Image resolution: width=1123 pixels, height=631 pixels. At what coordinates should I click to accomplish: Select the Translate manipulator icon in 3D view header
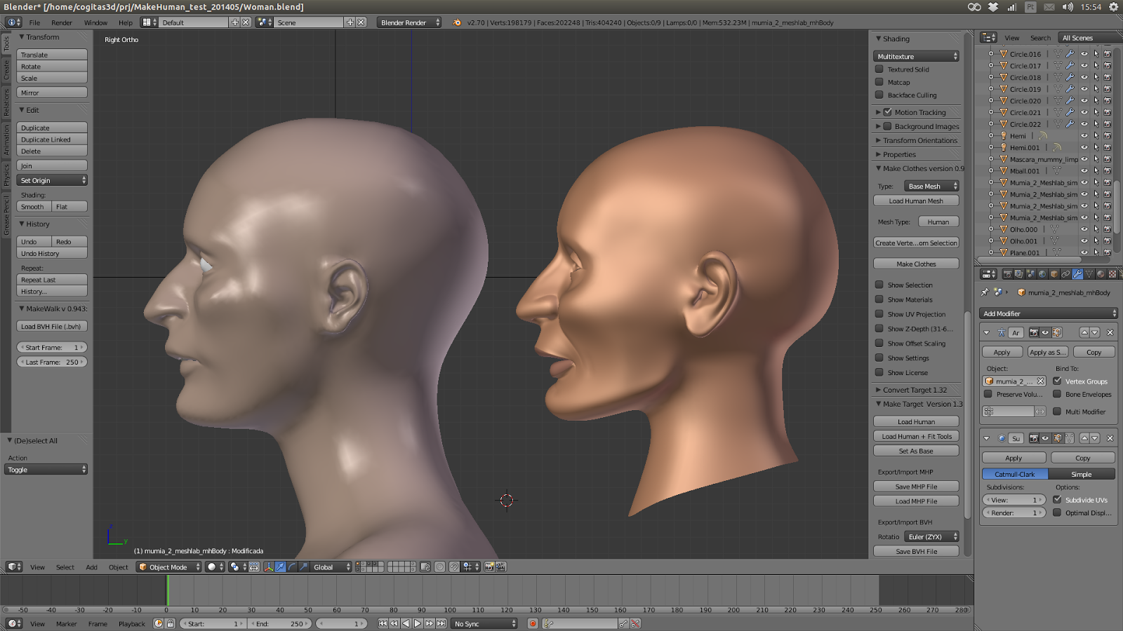(x=279, y=567)
